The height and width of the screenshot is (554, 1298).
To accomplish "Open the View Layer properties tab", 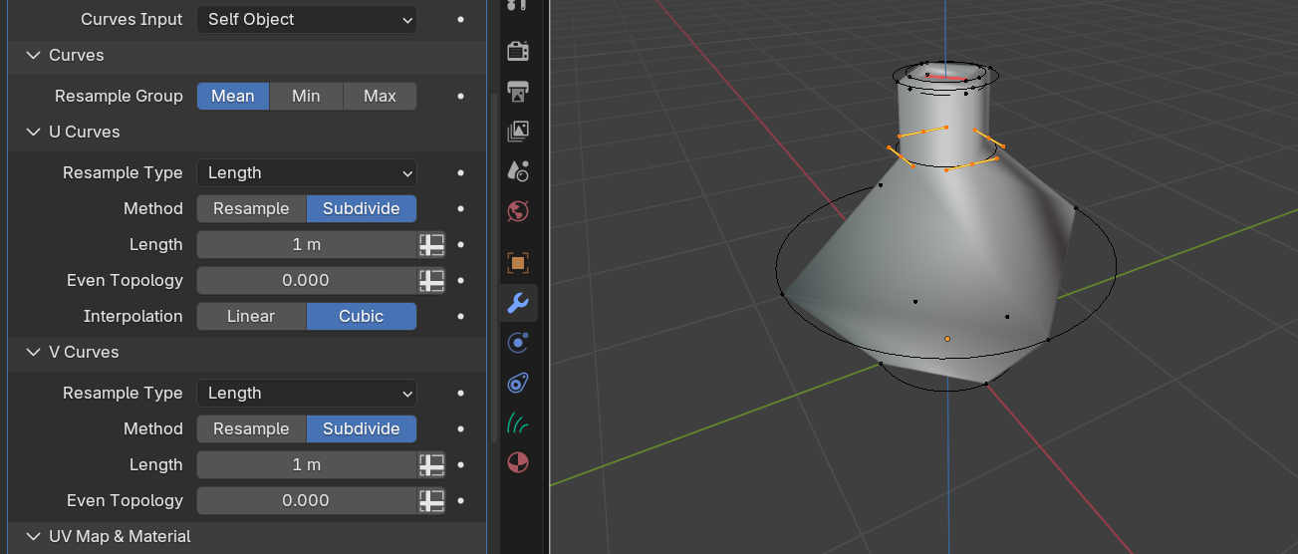I will [518, 131].
